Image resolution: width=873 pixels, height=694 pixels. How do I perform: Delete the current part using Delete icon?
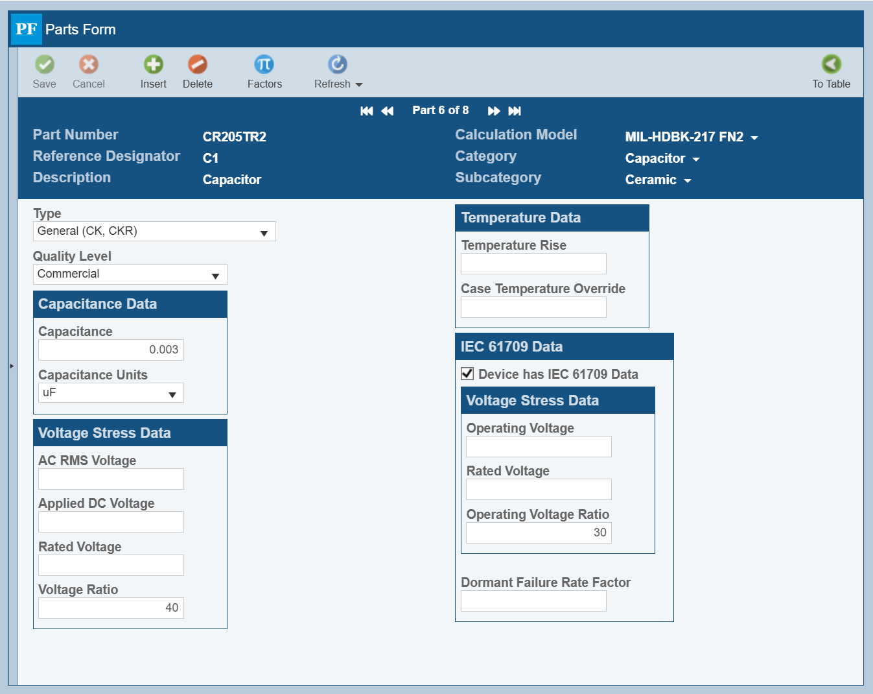point(198,64)
